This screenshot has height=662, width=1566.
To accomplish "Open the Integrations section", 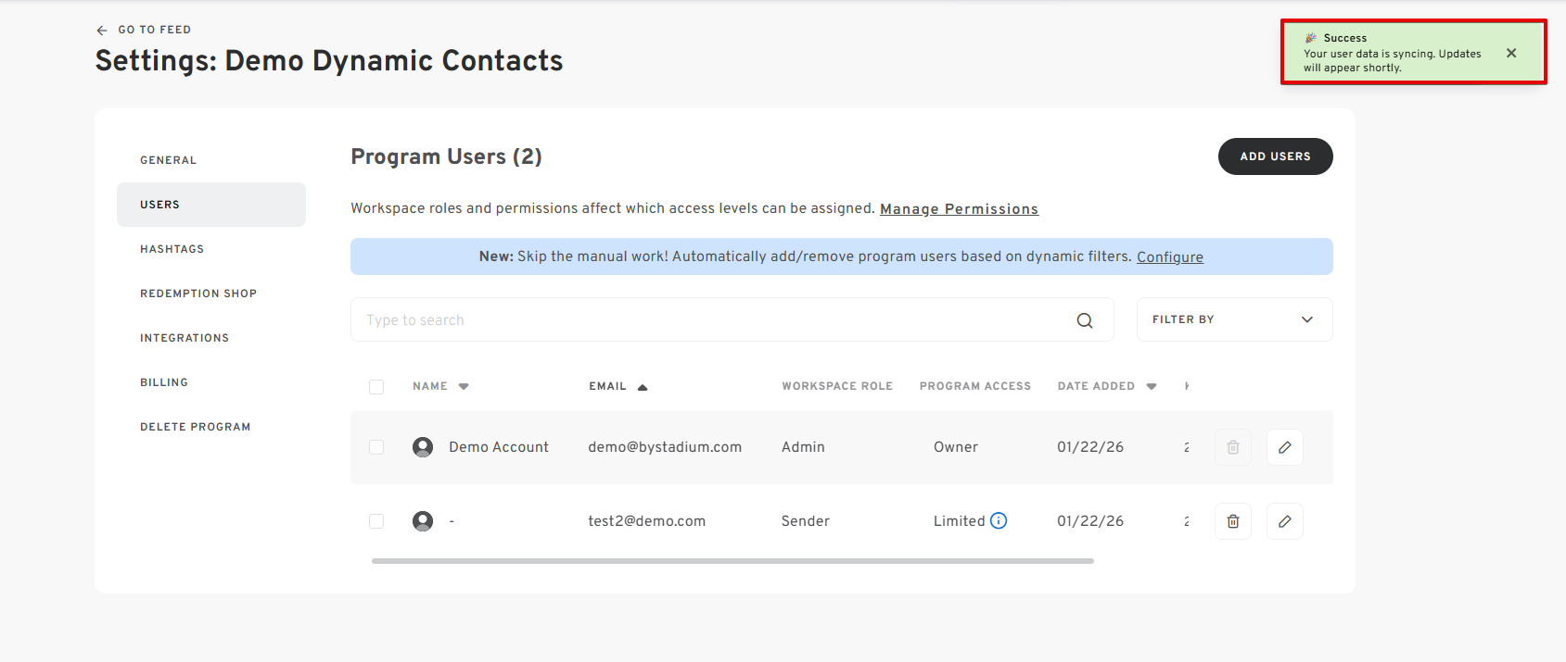I will pos(211,338).
